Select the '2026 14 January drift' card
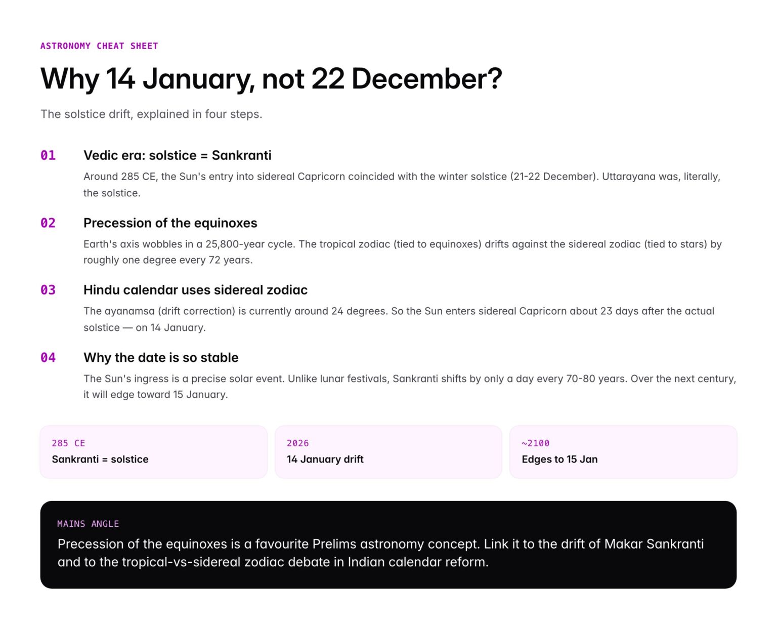The image size is (777, 629). [388, 452]
